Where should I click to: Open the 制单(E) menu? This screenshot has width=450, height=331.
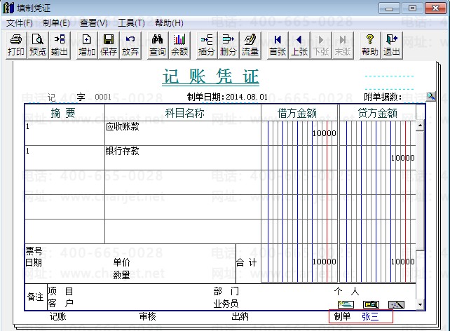pyautogui.click(x=56, y=22)
